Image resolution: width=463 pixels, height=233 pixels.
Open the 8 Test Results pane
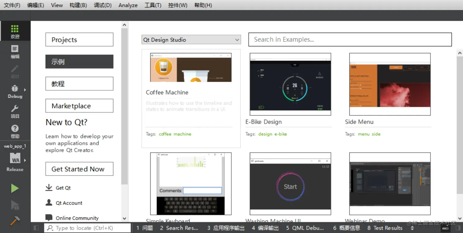pyautogui.click(x=385, y=228)
